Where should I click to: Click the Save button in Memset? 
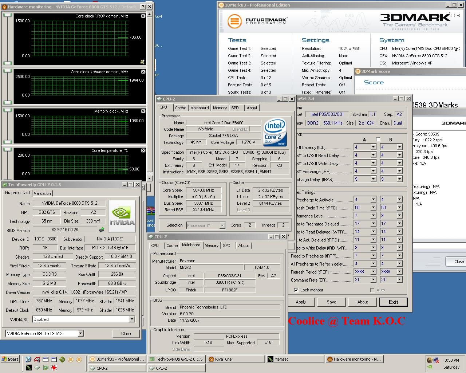332,302
